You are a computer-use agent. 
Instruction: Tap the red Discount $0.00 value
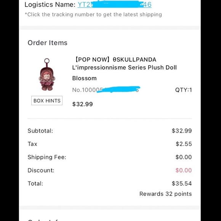[184, 170]
